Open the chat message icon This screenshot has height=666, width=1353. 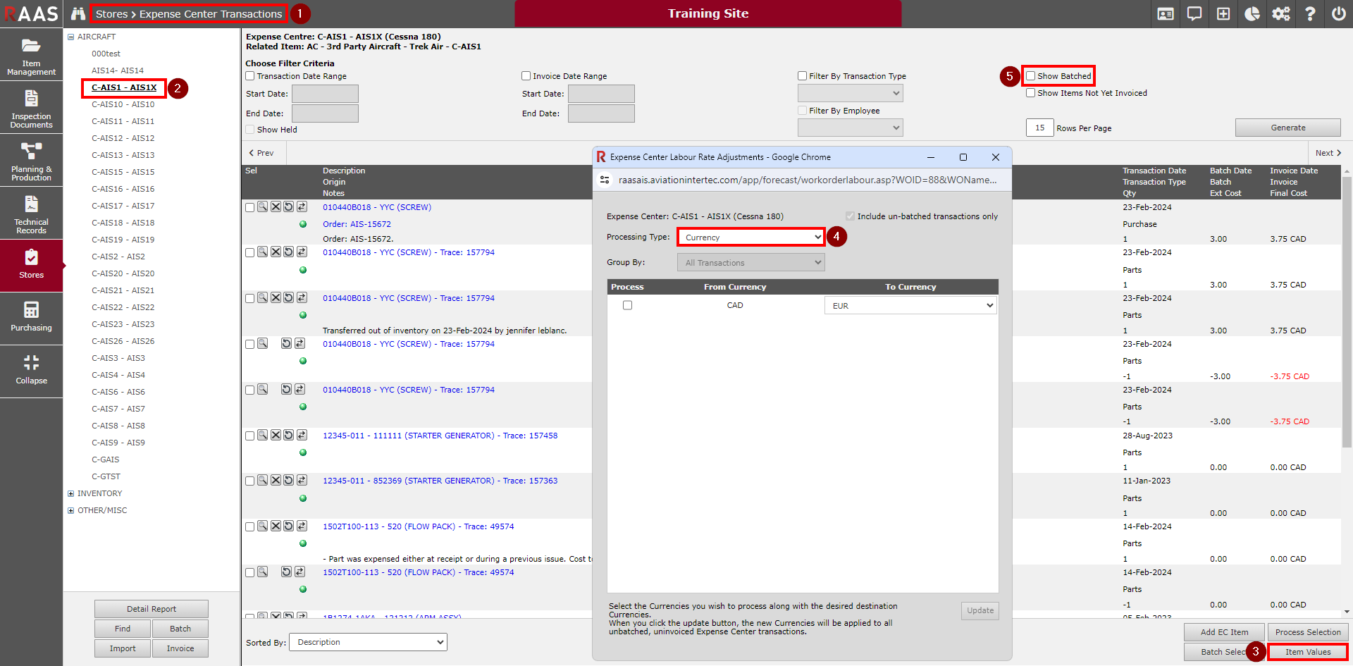(x=1194, y=14)
